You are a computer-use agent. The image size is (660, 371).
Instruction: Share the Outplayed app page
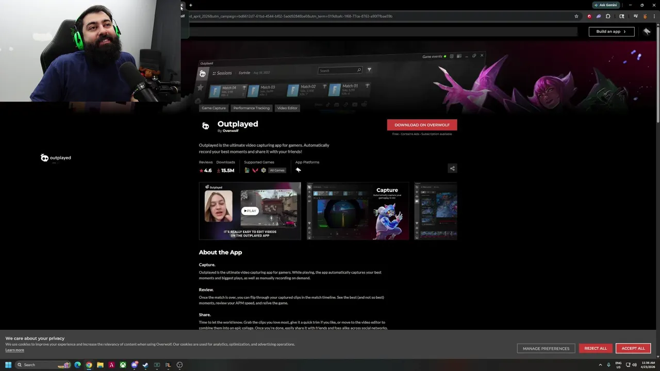pos(452,168)
